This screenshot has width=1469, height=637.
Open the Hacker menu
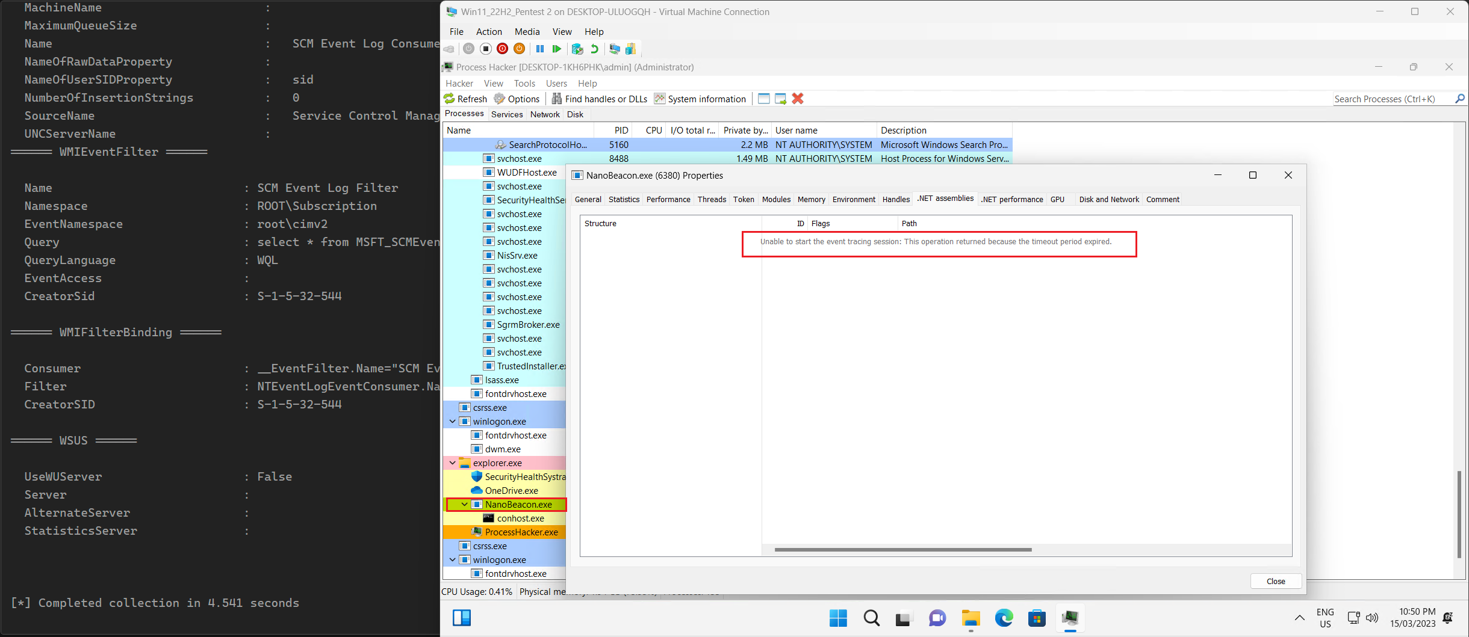coord(459,83)
